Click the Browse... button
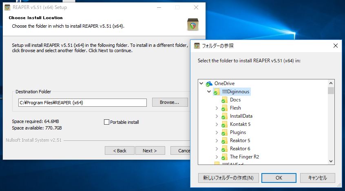Viewport: 345px width, 191px height. (170, 102)
